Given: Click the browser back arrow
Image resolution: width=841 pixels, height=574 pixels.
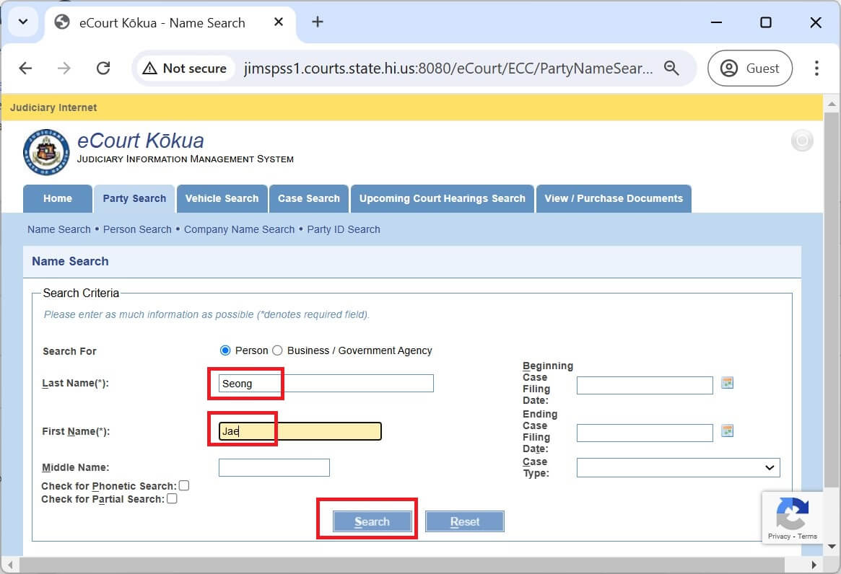Looking at the screenshot, I should coord(25,68).
